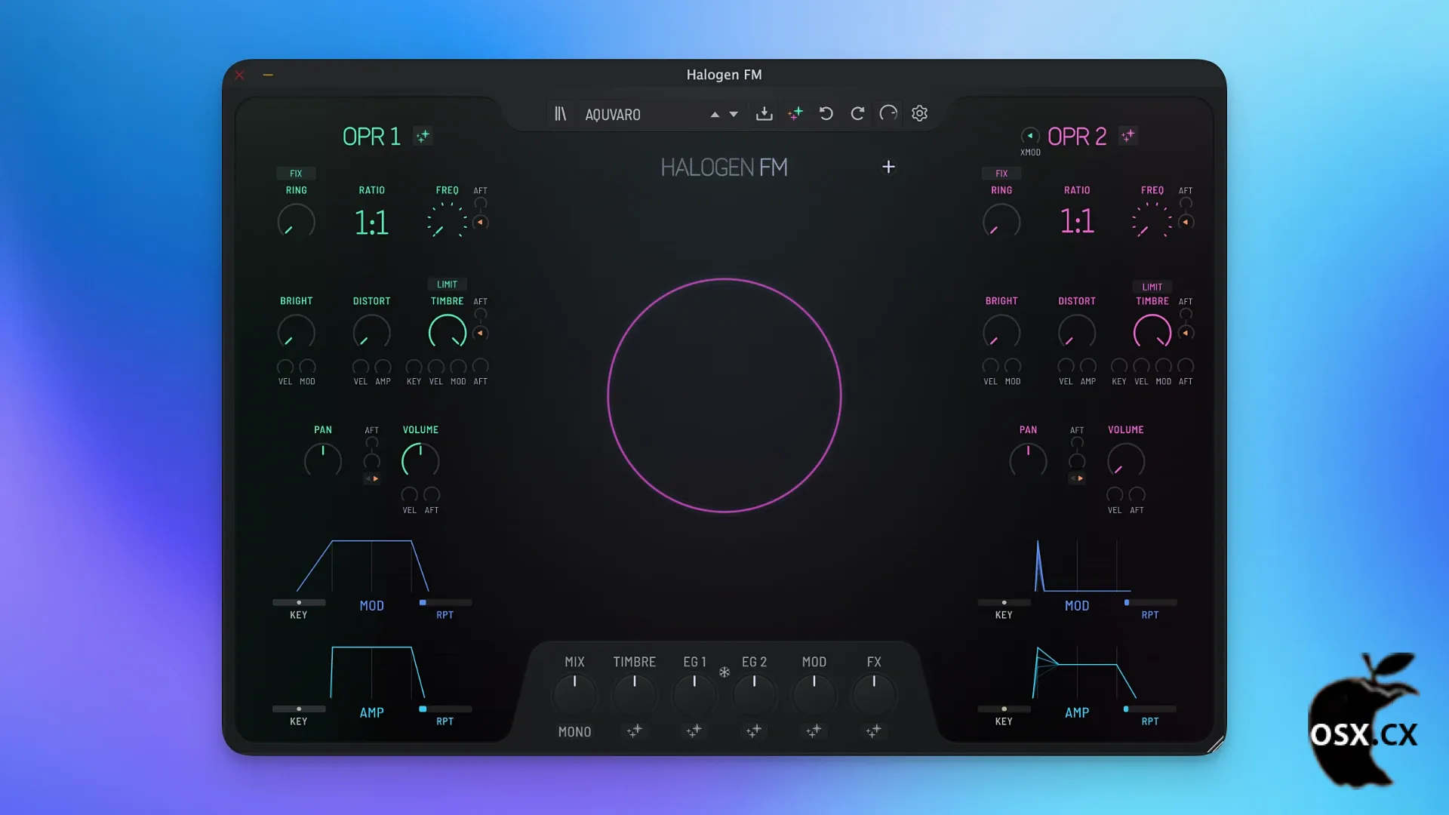Click OPR 1 FREQ aftertouch arrow icon
This screenshot has height=815, width=1449.
[480, 223]
